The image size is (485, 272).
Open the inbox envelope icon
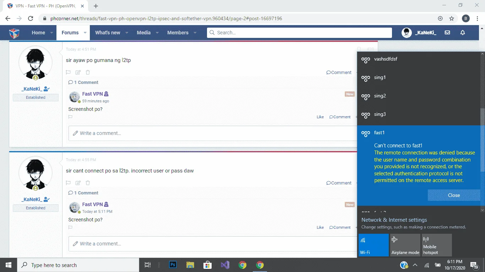[x=447, y=33]
